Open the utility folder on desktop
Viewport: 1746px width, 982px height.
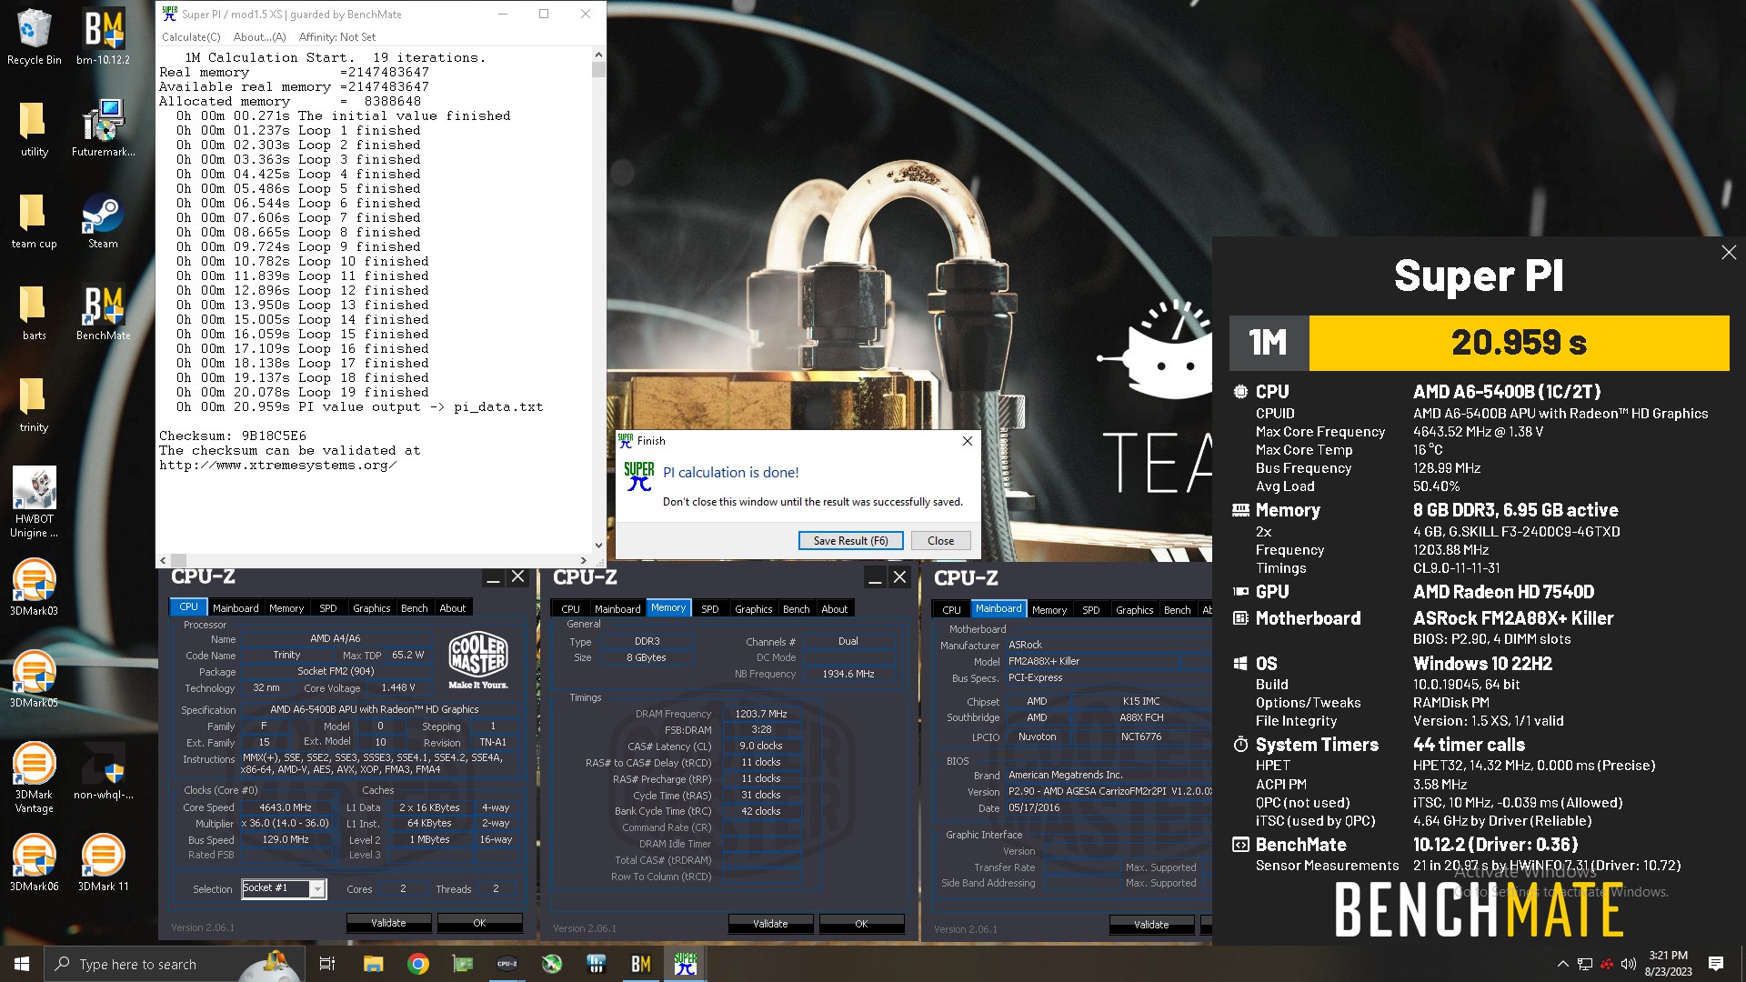coord(34,128)
